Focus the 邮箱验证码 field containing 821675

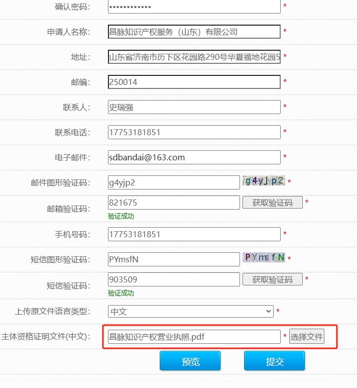tap(174, 203)
